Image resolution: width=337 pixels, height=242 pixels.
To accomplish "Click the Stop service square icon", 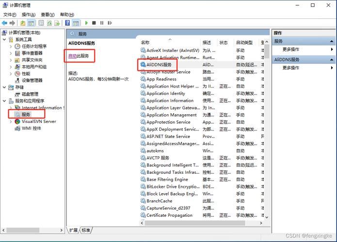I will click(x=94, y=23).
